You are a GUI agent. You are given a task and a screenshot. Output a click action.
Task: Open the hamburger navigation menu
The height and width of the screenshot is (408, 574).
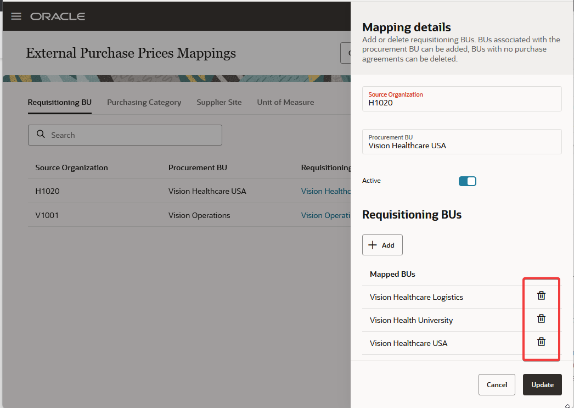pyautogui.click(x=16, y=16)
